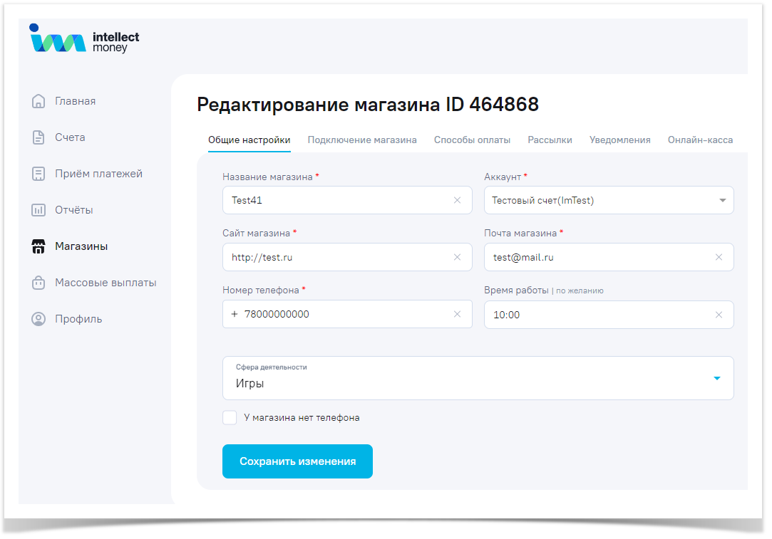Click the Профиль user icon
This screenshot has width=772, height=539.
tap(38, 319)
